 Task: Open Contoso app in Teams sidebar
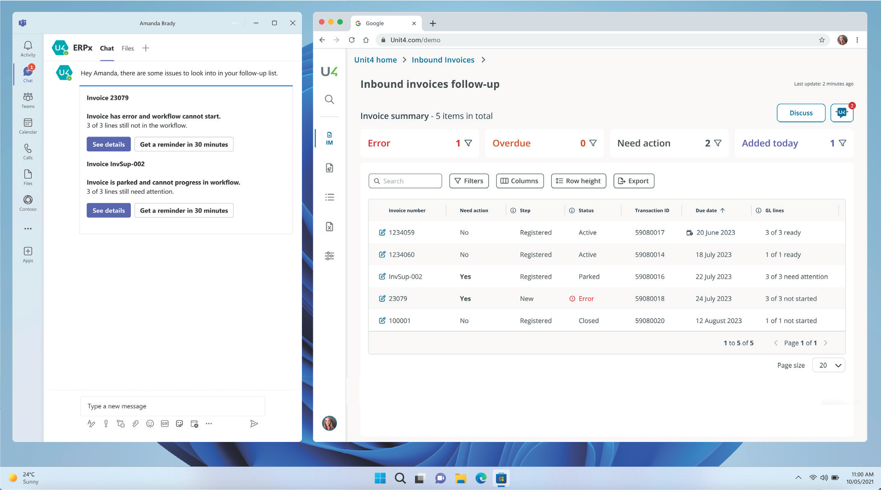click(x=28, y=203)
